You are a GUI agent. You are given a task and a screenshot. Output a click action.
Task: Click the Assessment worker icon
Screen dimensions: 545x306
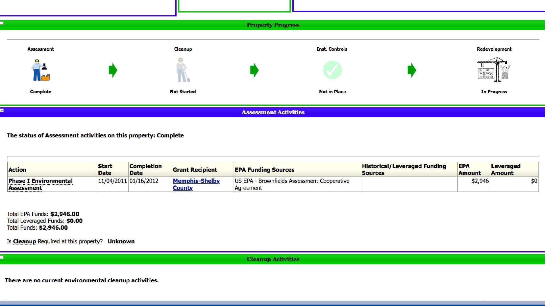(x=41, y=70)
